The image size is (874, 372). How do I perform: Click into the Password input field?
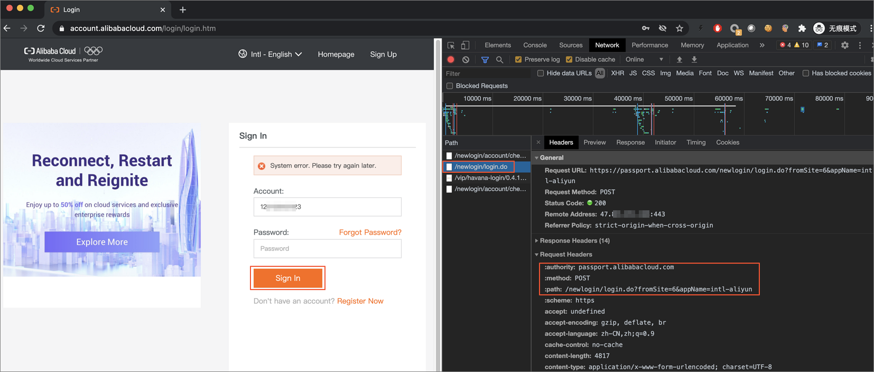(x=328, y=249)
